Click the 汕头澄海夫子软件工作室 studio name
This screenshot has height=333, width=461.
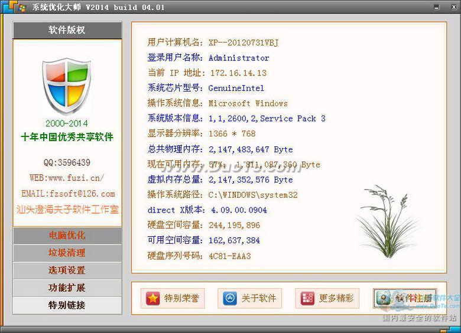coord(67,210)
